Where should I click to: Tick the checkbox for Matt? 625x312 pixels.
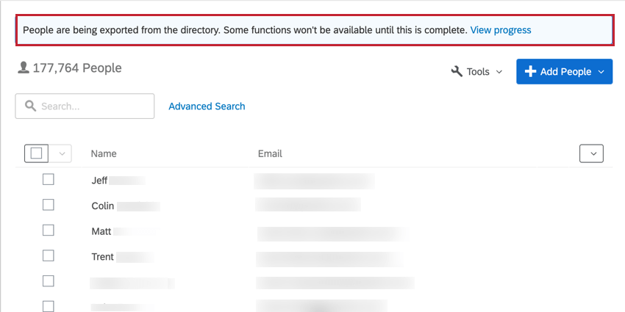tap(49, 231)
